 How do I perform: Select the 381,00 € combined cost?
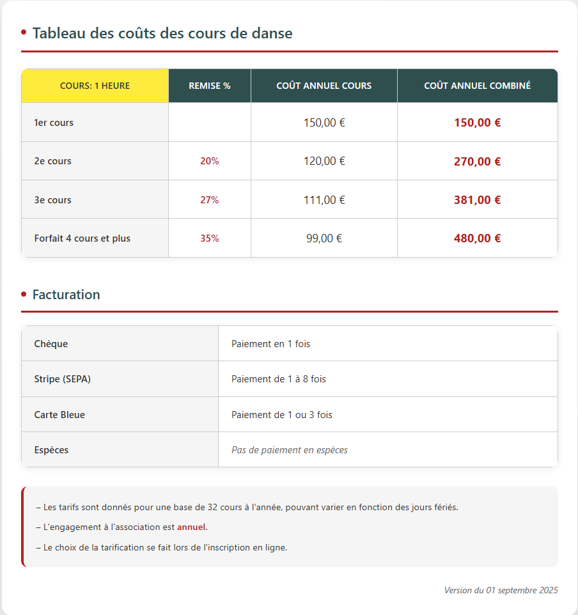pos(477,200)
